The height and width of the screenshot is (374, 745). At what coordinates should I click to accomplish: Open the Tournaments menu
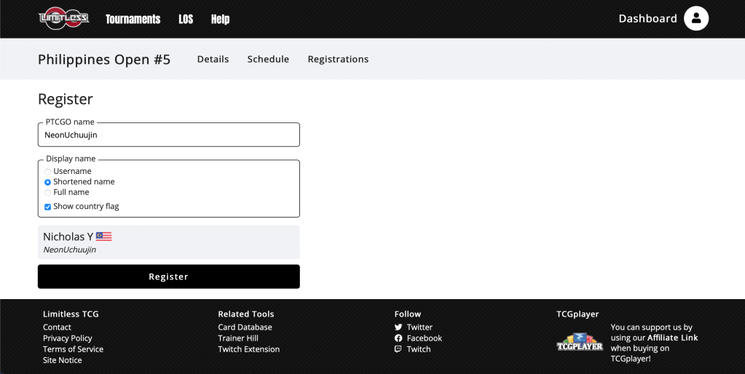[x=133, y=20]
